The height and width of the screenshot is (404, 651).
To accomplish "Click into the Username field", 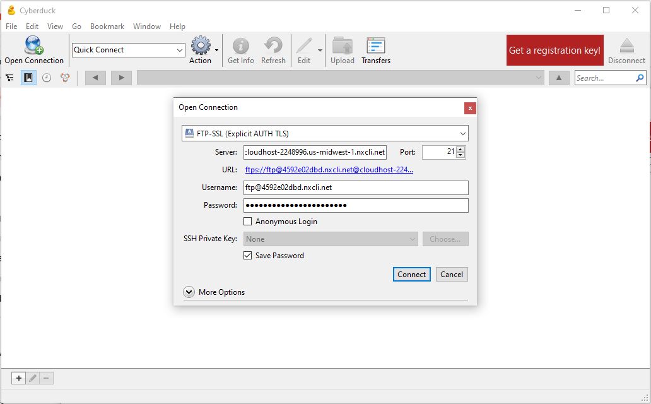I will coord(356,187).
